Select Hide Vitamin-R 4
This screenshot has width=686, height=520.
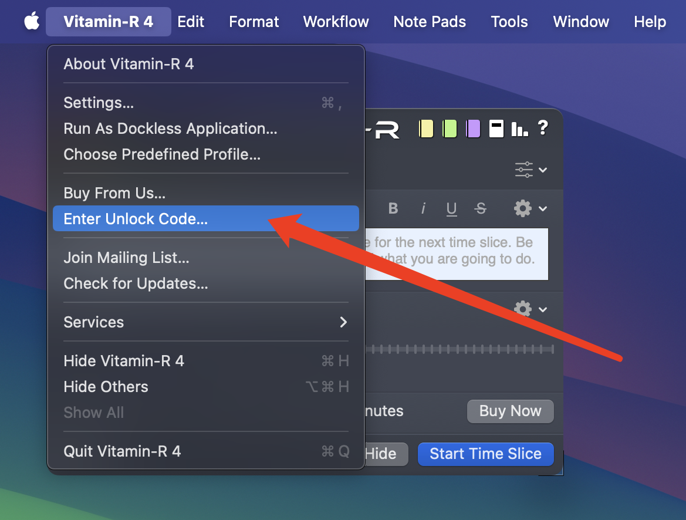[205, 361]
